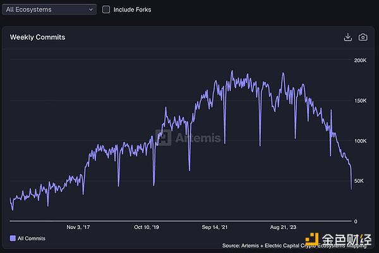Click the 100K y-axis label
This screenshot has width=379, height=253.
(359, 141)
